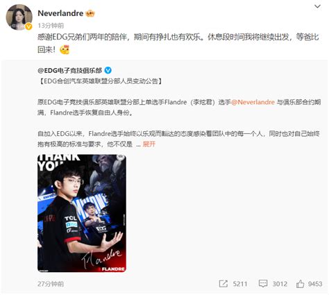The width and height of the screenshot is (329, 295).
Task: Open the orange @Neverlandre mention link
Action: (253, 102)
